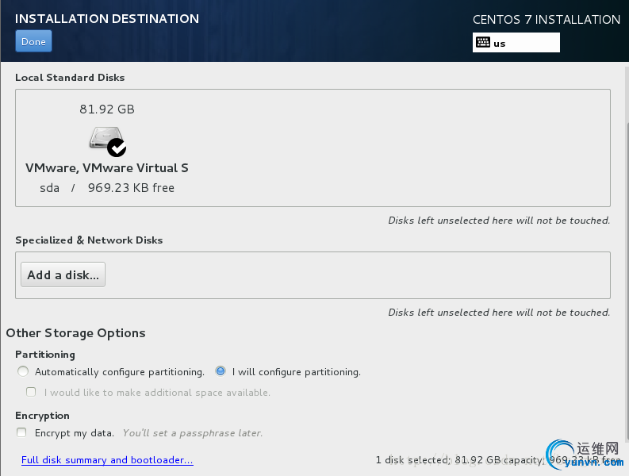The image size is (629, 476).
Task: Select the VMware Virtual S disk name
Action: click(x=107, y=168)
